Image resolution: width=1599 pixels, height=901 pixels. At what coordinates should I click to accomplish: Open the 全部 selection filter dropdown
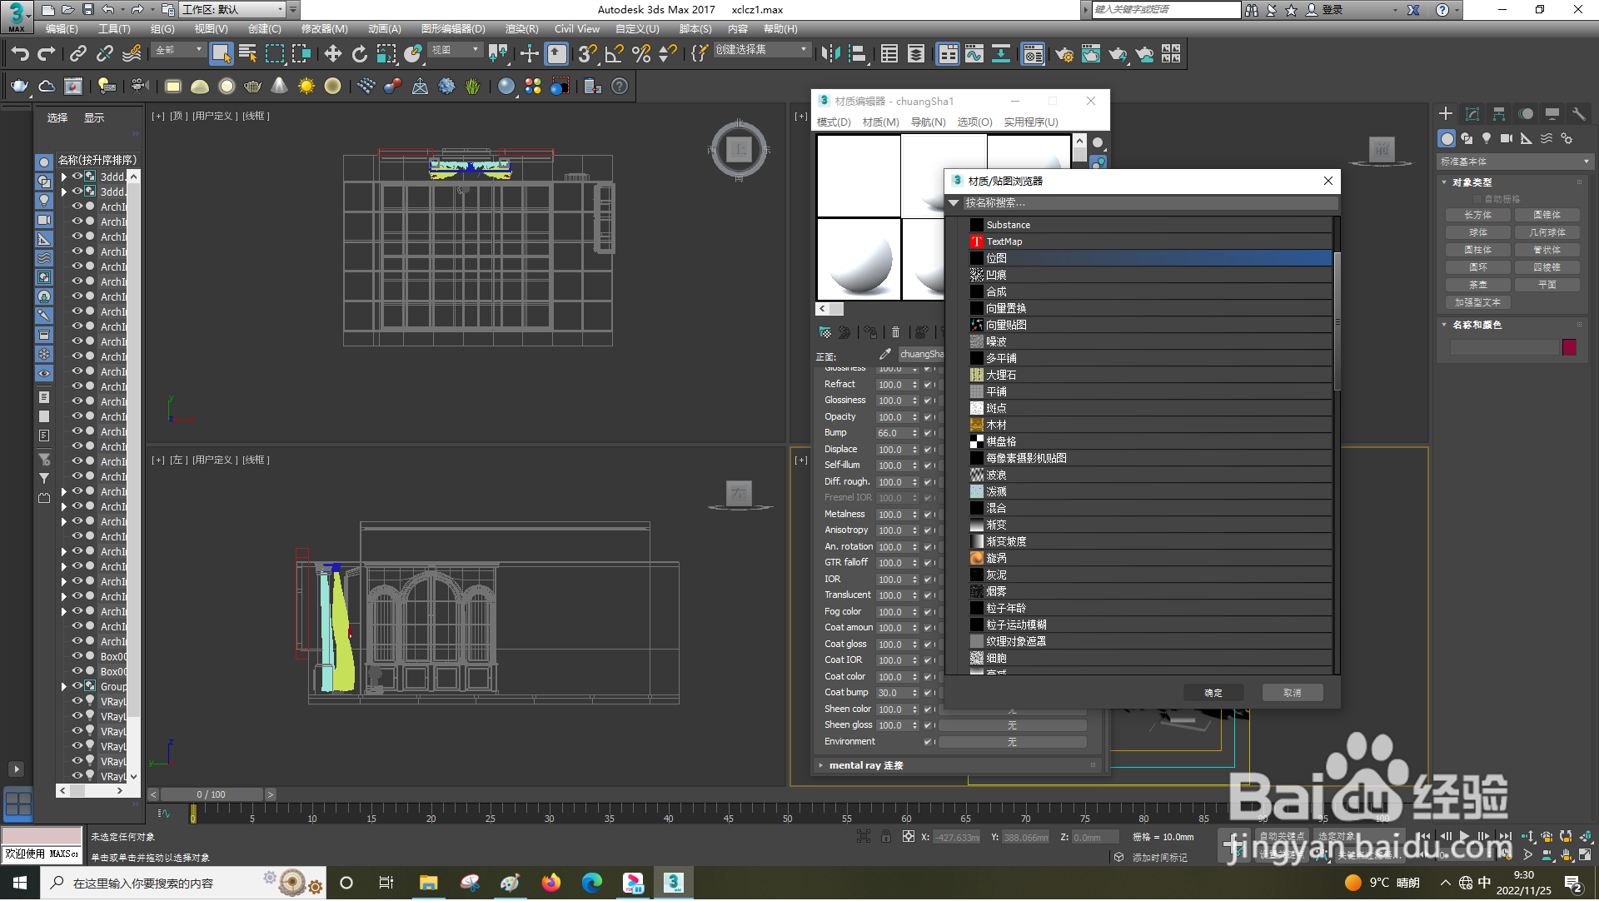tap(179, 51)
